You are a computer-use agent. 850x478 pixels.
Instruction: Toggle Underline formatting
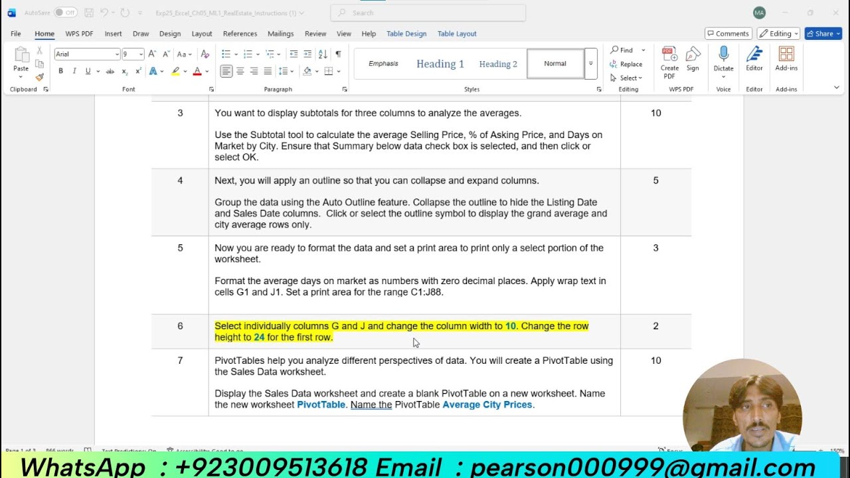(88, 71)
